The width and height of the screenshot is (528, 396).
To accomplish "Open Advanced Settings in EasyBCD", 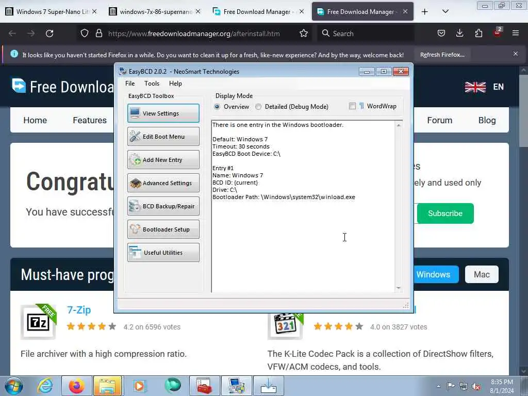I will tap(163, 183).
